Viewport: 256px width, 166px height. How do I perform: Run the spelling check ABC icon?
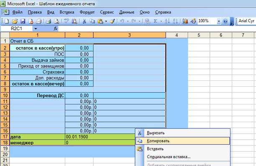[x=66, y=21]
